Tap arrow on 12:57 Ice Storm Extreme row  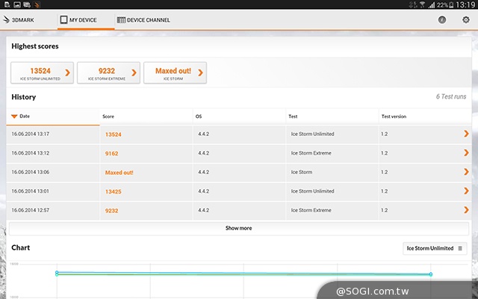tap(466, 211)
